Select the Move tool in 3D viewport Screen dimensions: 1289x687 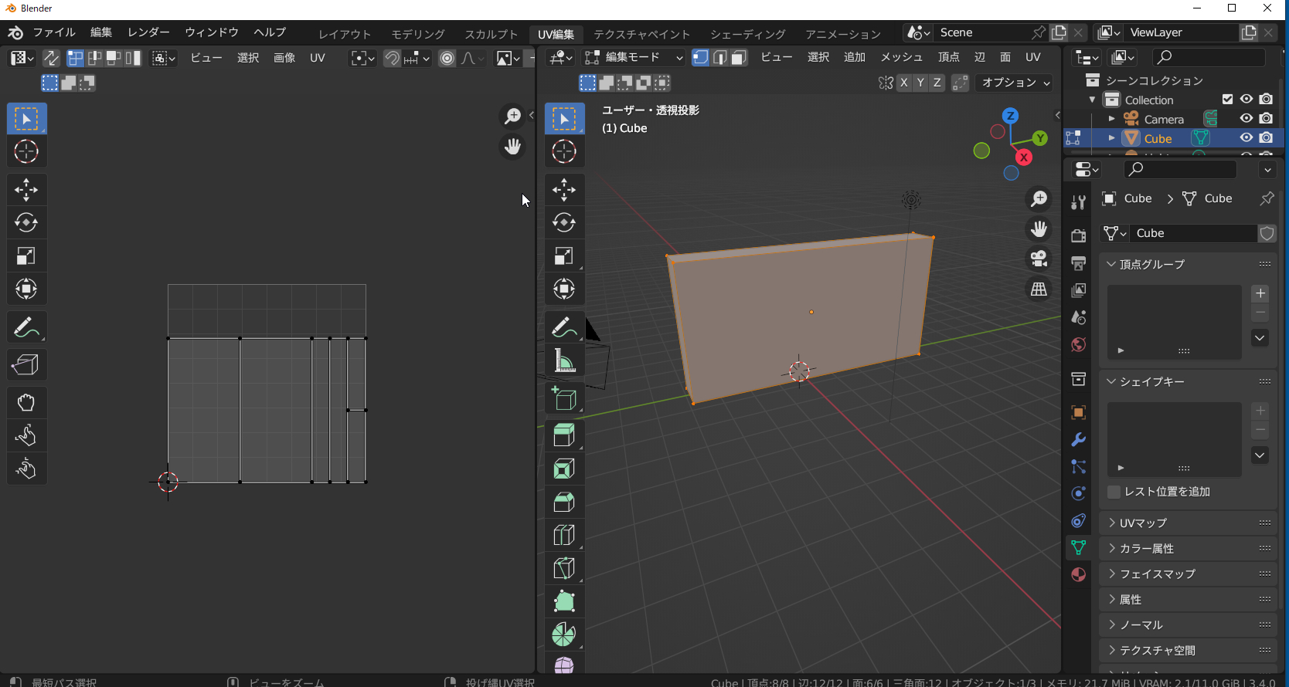coord(564,190)
